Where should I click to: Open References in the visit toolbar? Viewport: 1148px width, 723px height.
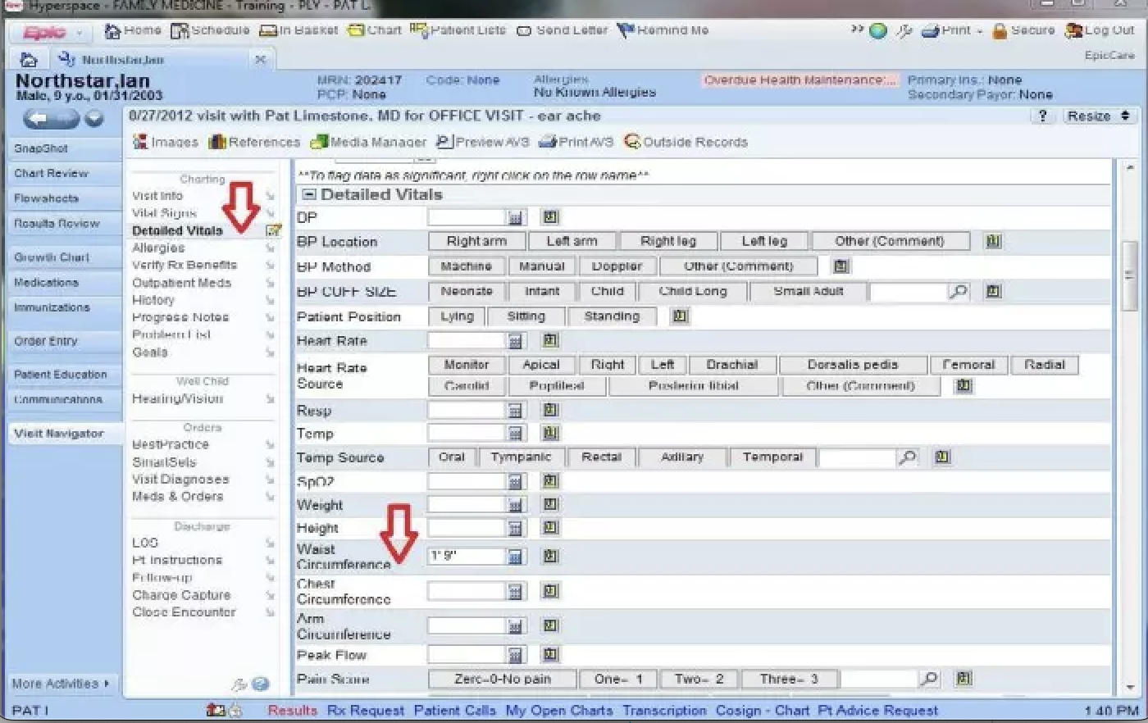point(254,142)
